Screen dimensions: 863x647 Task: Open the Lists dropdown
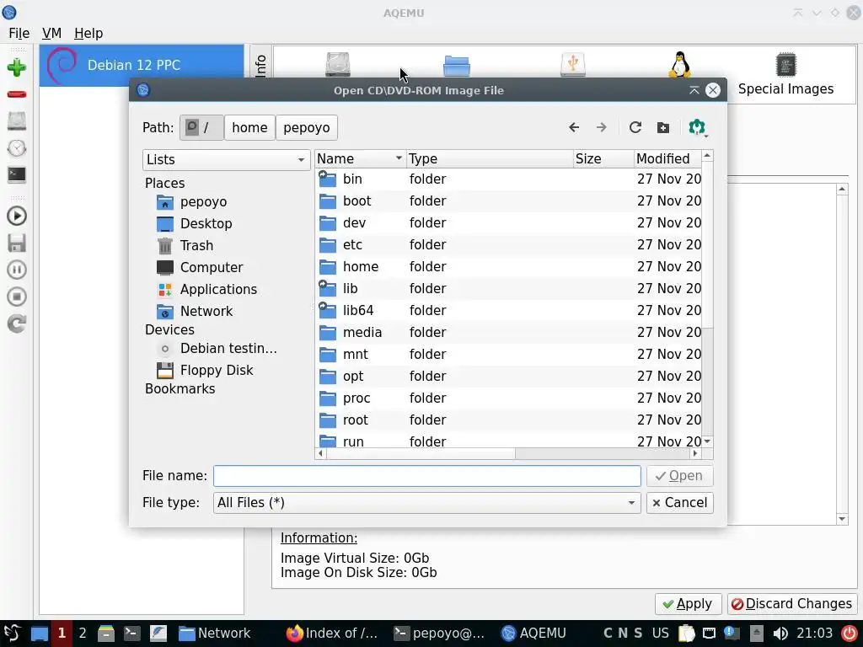(226, 159)
